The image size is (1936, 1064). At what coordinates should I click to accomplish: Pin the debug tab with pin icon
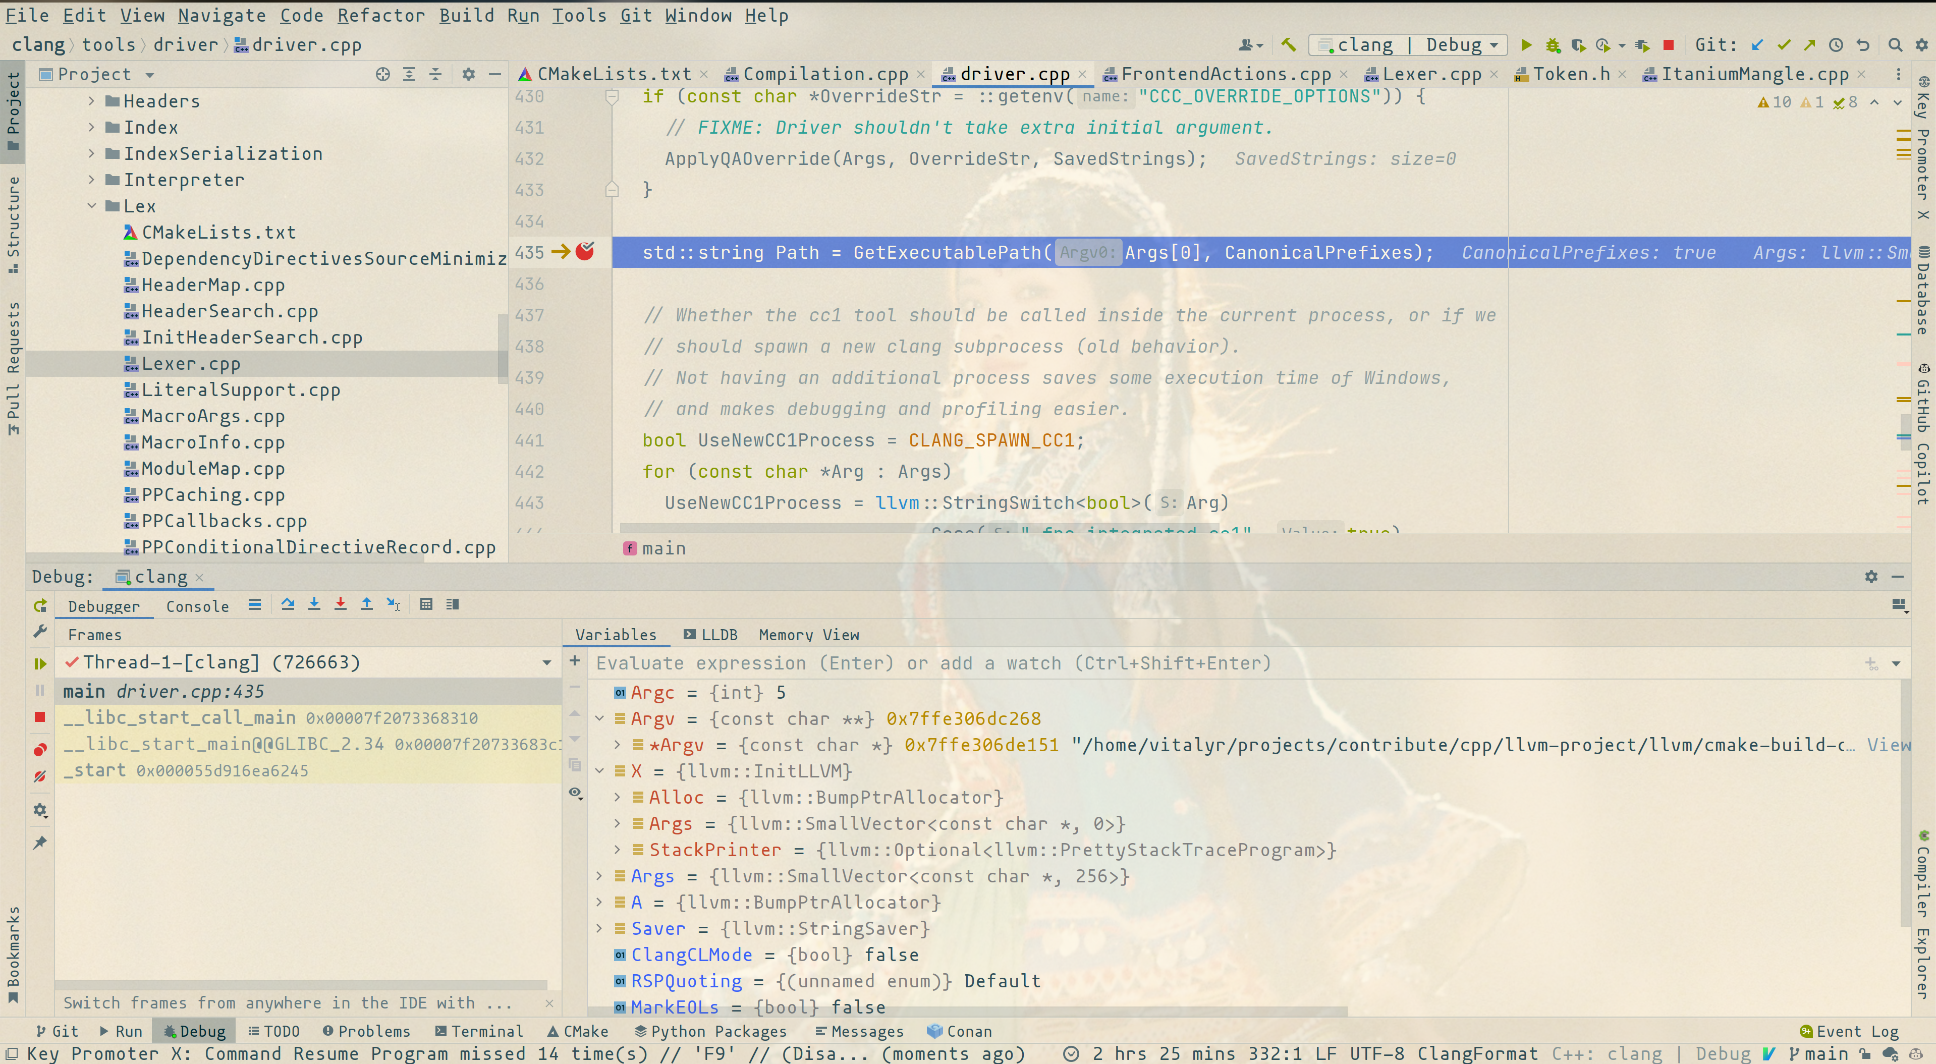coord(40,843)
